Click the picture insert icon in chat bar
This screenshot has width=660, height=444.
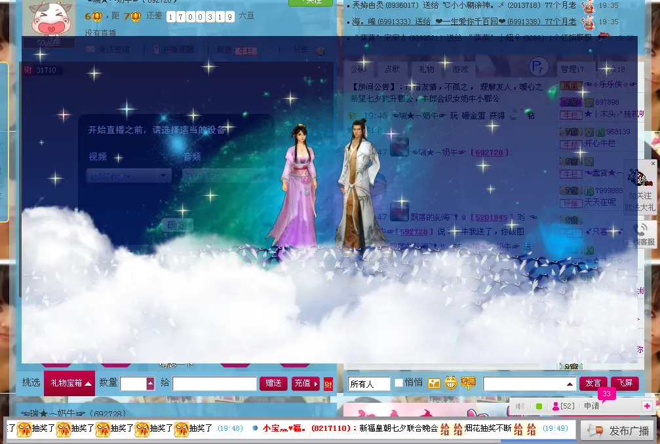(x=433, y=383)
